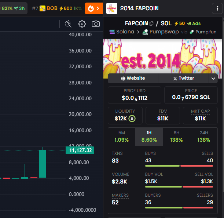Click the Pump.fun pill icon
224x218 pixels.
tap(192, 32)
